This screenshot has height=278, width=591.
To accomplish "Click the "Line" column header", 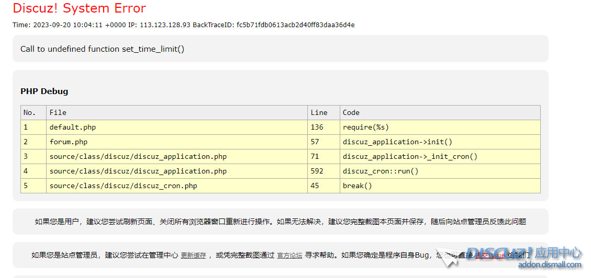I will (x=324, y=112).
